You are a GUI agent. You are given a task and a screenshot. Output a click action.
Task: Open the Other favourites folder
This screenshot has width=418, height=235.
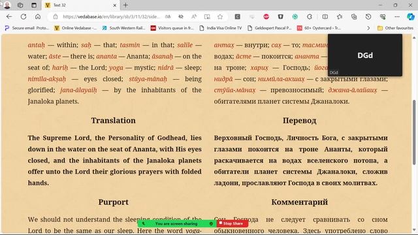[395, 27]
